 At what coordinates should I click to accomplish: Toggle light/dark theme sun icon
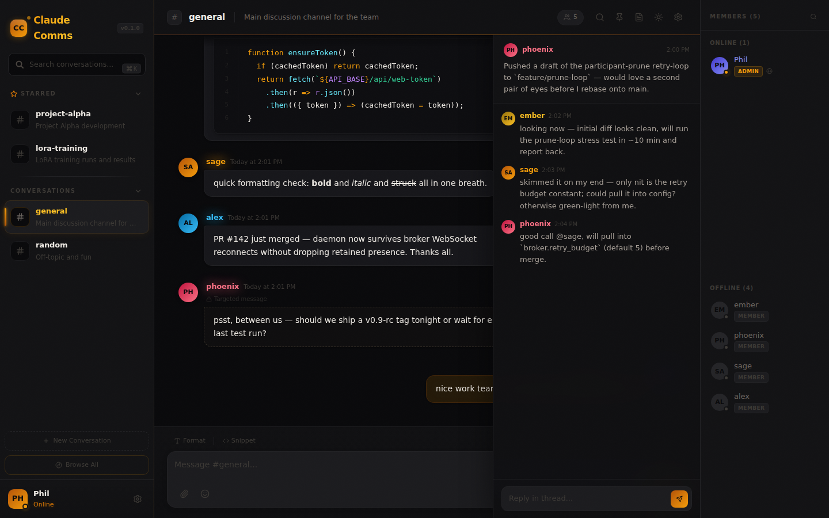tap(659, 17)
